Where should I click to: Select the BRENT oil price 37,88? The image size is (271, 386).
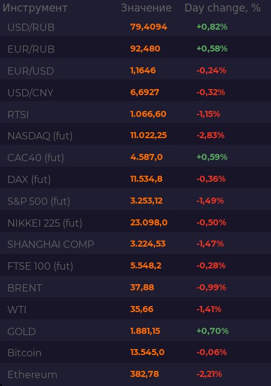pos(142,287)
